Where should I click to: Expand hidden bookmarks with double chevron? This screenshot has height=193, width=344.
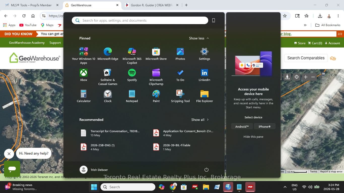pyautogui.click(x=305, y=25)
